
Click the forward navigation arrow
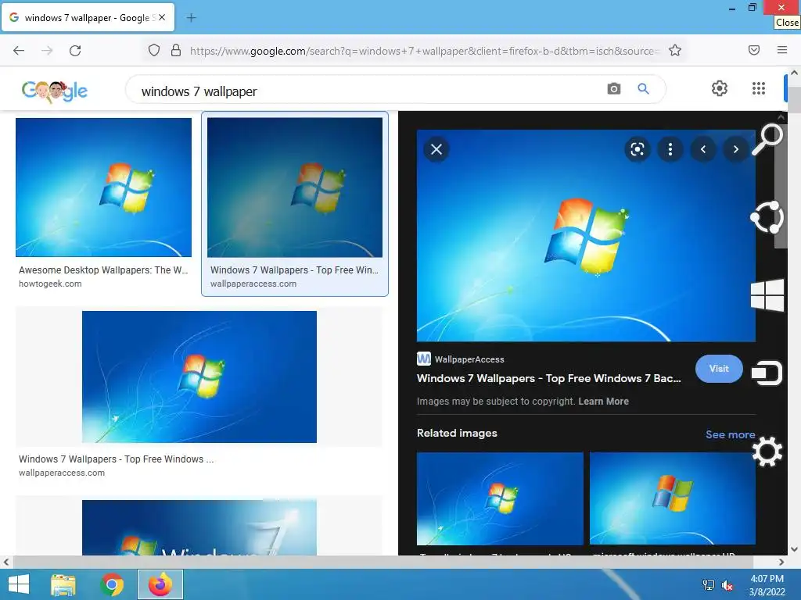(x=47, y=50)
